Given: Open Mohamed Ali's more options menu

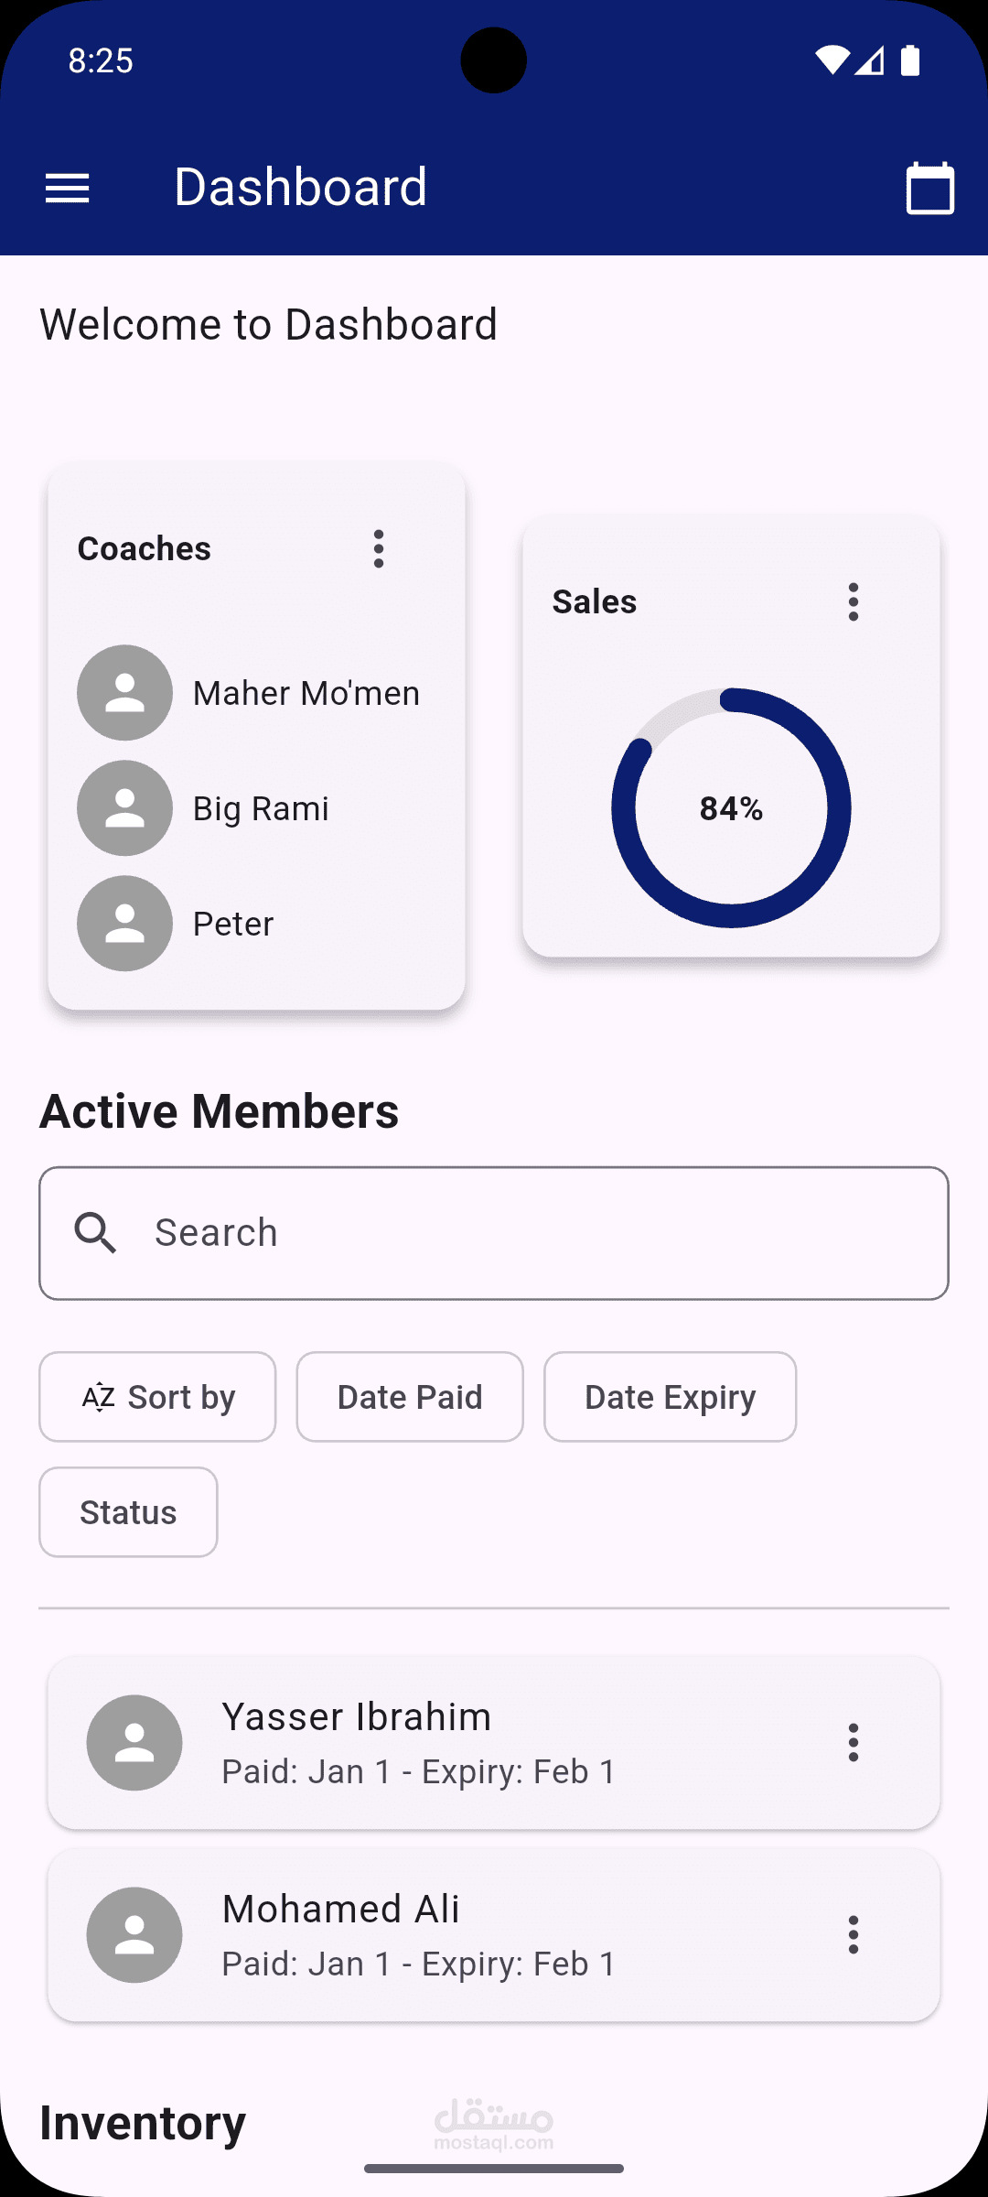Looking at the screenshot, I should click(x=853, y=1935).
